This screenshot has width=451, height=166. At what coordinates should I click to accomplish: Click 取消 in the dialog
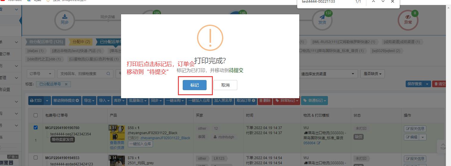click(x=225, y=85)
